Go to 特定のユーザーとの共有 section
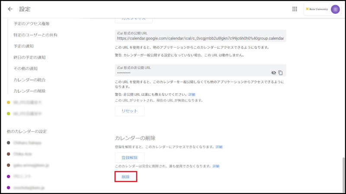This screenshot has width=346, height=194. point(35,35)
